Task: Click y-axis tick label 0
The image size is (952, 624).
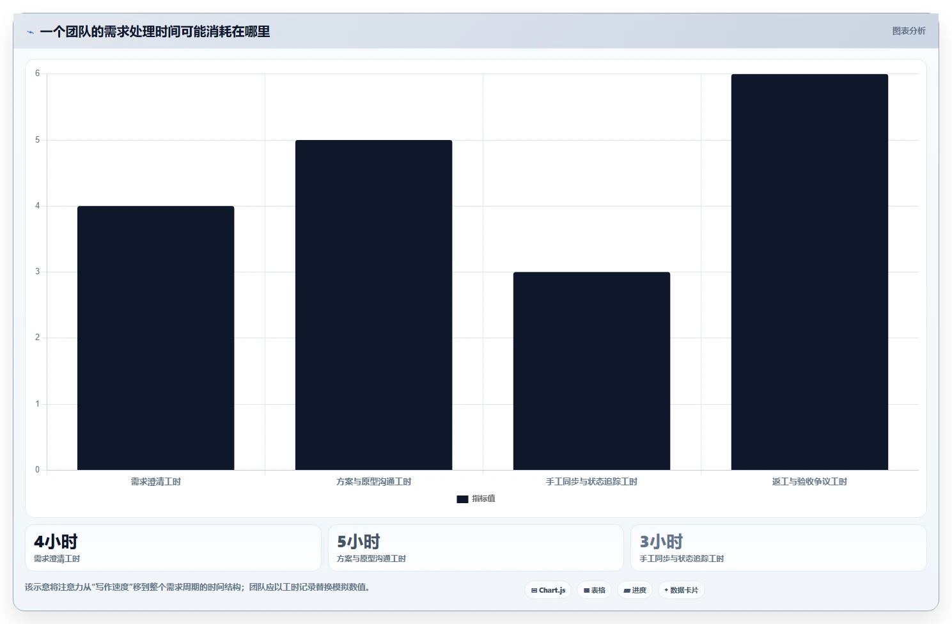Action: point(37,470)
